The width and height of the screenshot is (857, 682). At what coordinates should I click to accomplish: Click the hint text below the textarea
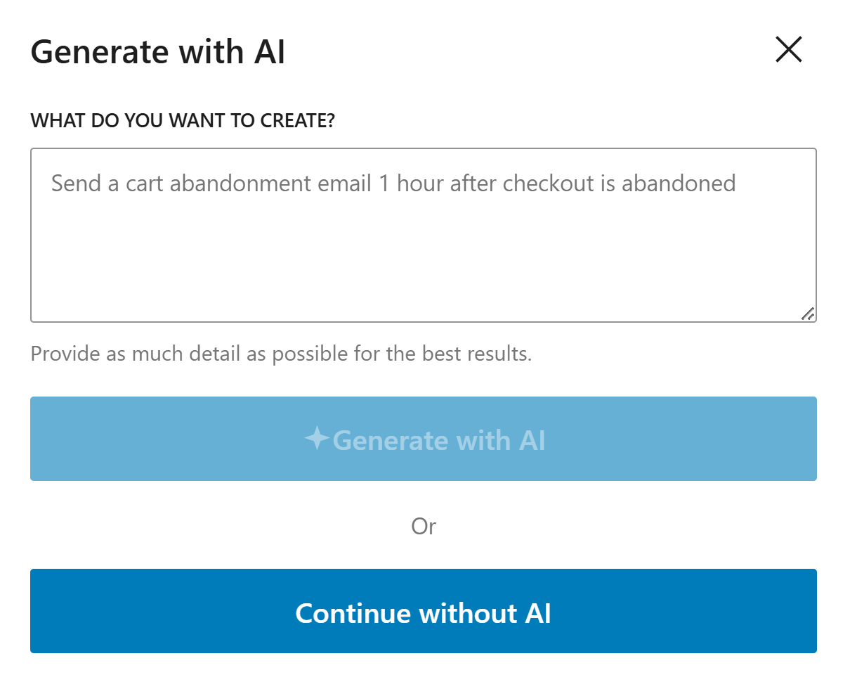(280, 354)
